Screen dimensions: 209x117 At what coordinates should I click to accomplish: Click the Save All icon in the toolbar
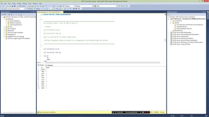pyautogui.click(x=14, y=6)
